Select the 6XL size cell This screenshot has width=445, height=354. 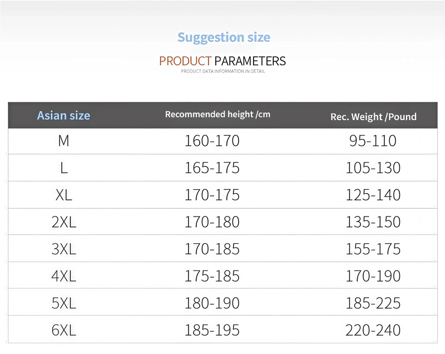[63, 330]
